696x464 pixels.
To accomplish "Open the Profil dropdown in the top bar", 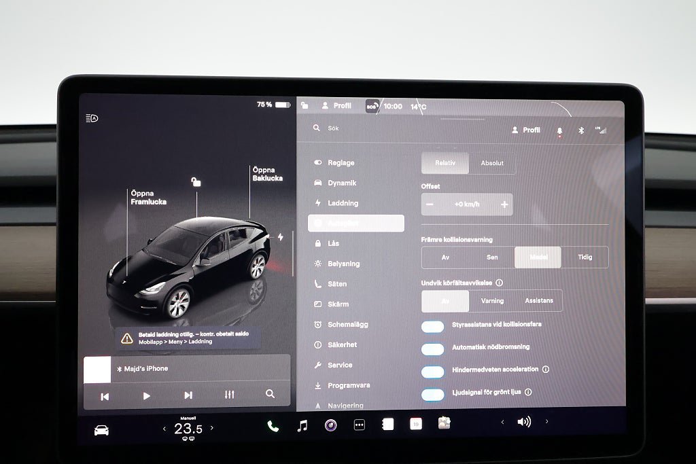I will (x=336, y=106).
